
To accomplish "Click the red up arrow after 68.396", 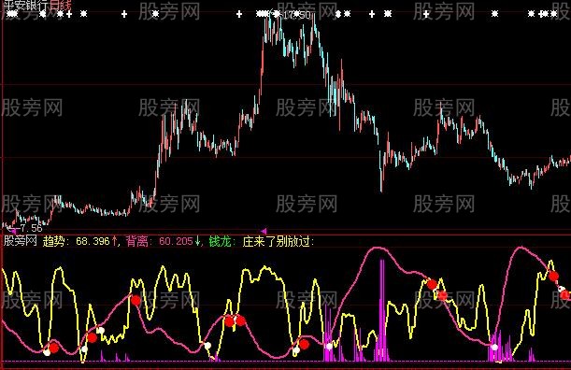I will tap(114, 241).
